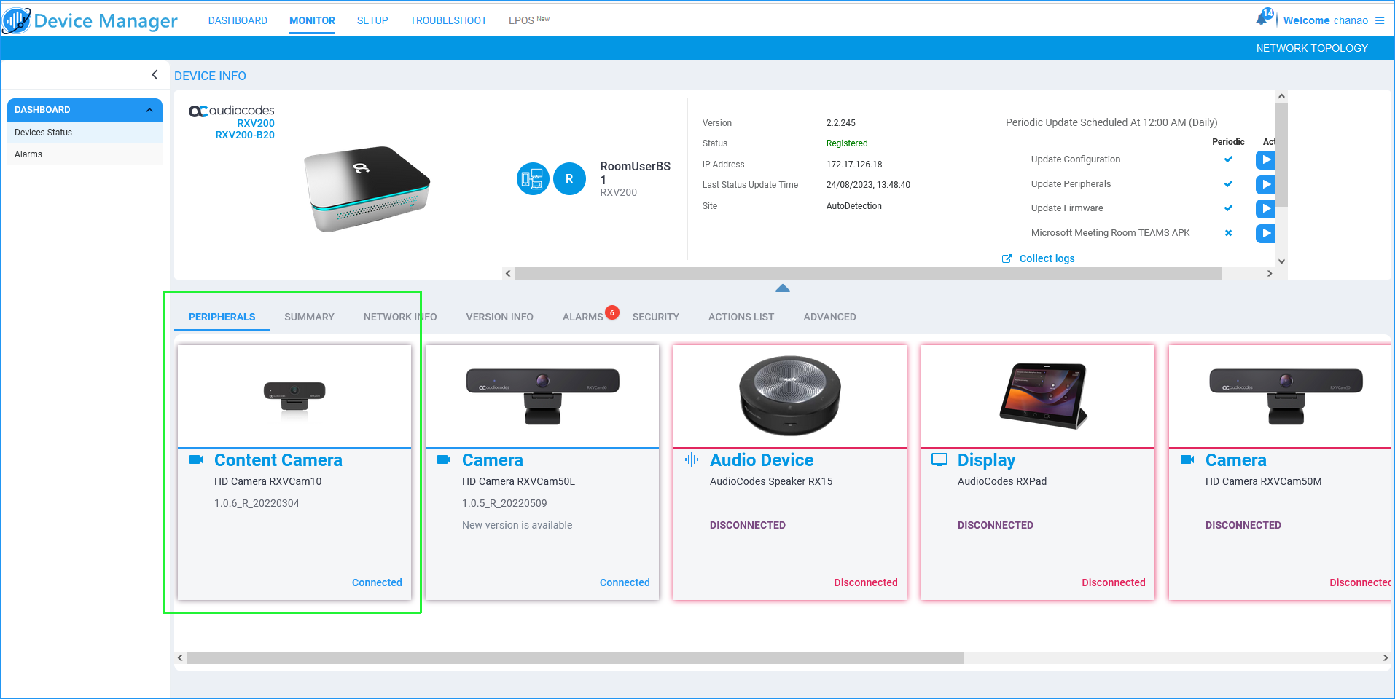Switch to the ADVANCED tab
Viewport: 1395px width, 699px height.
(829, 317)
